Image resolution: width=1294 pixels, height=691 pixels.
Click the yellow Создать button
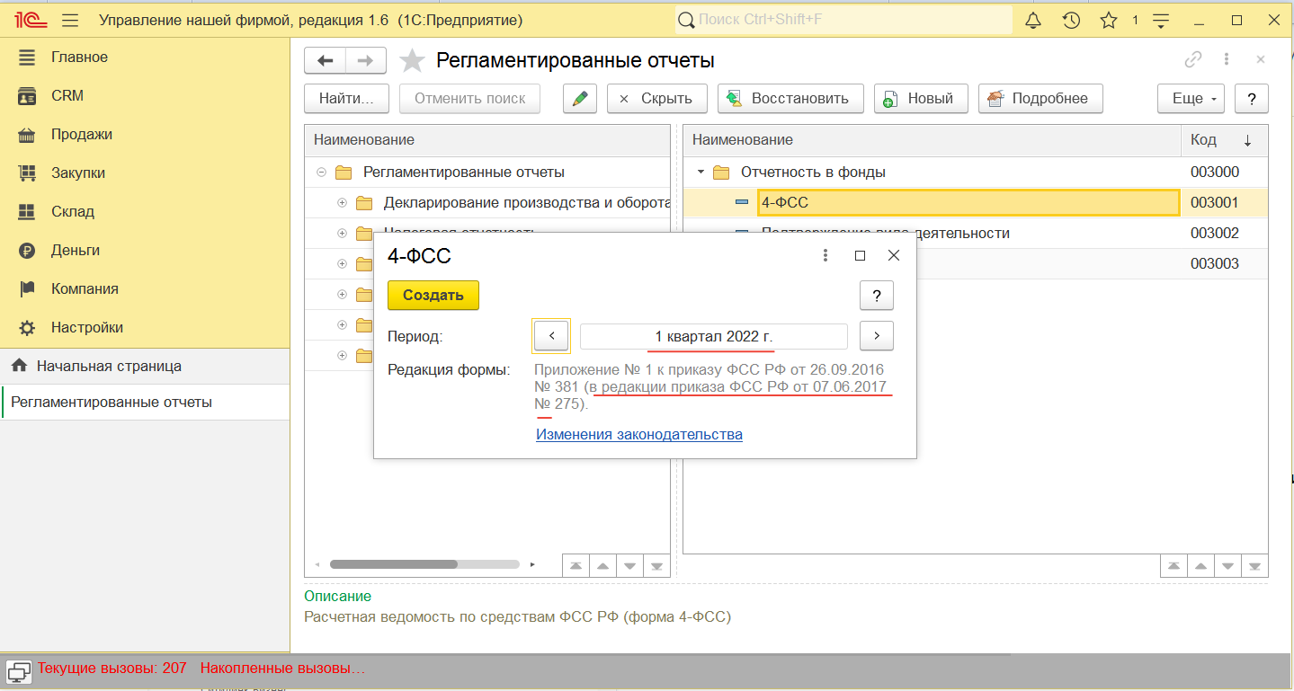(x=433, y=295)
